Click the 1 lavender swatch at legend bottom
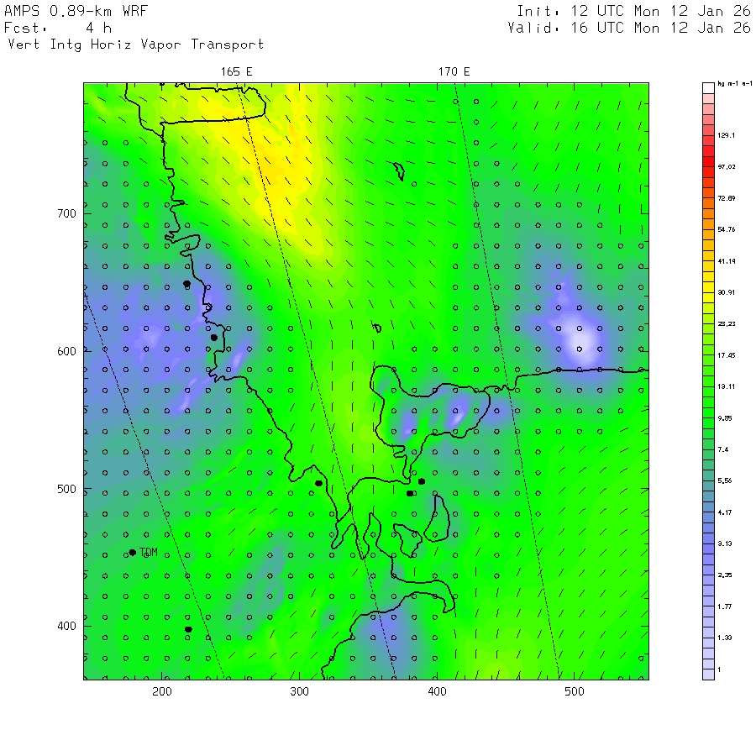756x756 pixels. pos(709,670)
